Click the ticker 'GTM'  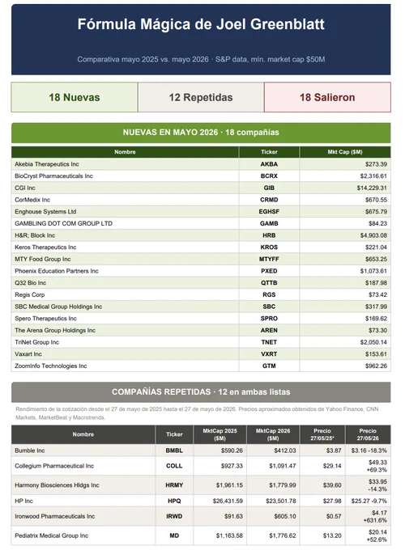pos(269,366)
